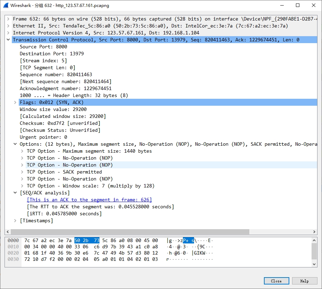Viewport: 322px width, 289px height.
Task: Click the hex pane scroll down arrow
Action: (314, 264)
